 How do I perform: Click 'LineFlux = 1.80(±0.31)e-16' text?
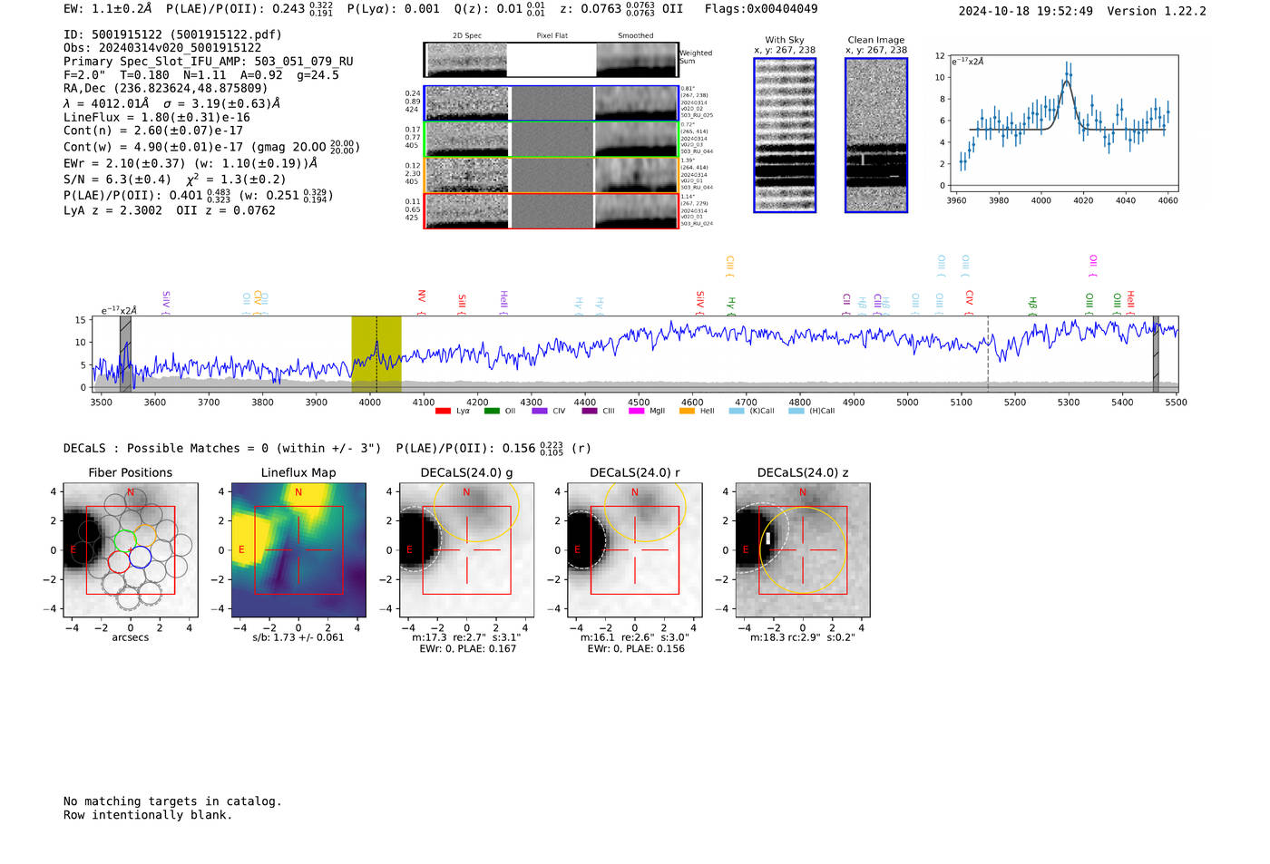click(157, 117)
